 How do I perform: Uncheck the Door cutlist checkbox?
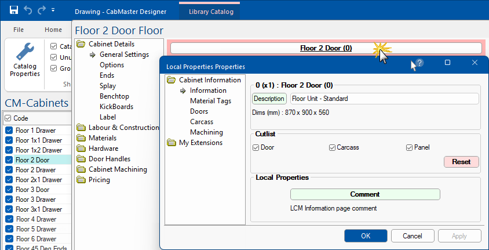point(256,147)
